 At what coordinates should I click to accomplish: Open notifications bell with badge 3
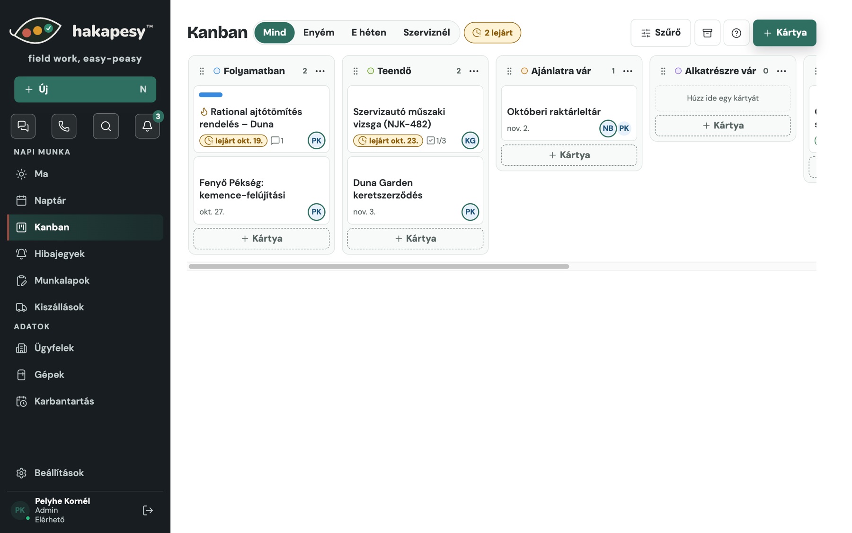tap(147, 126)
